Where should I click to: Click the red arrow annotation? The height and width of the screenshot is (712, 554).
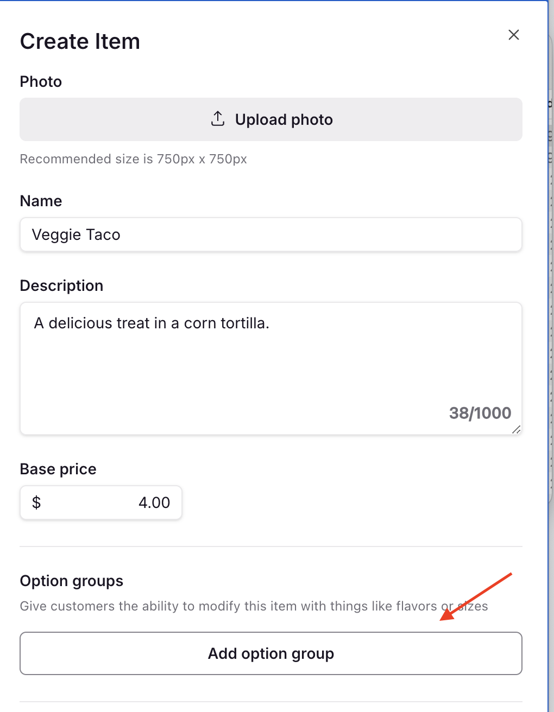pyautogui.click(x=476, y=596)
